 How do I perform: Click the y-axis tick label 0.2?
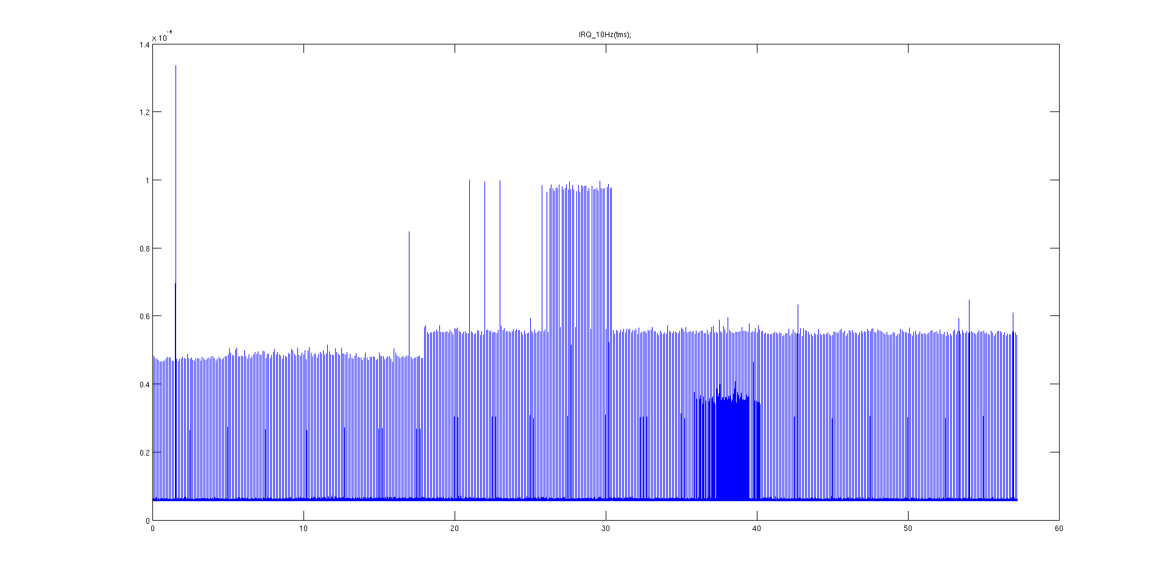[144, 452]
